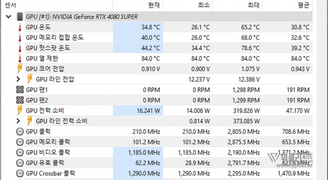328x180 pixels.
Task: Select the GPU 온도 sensor row label
Action: [38, 27]
